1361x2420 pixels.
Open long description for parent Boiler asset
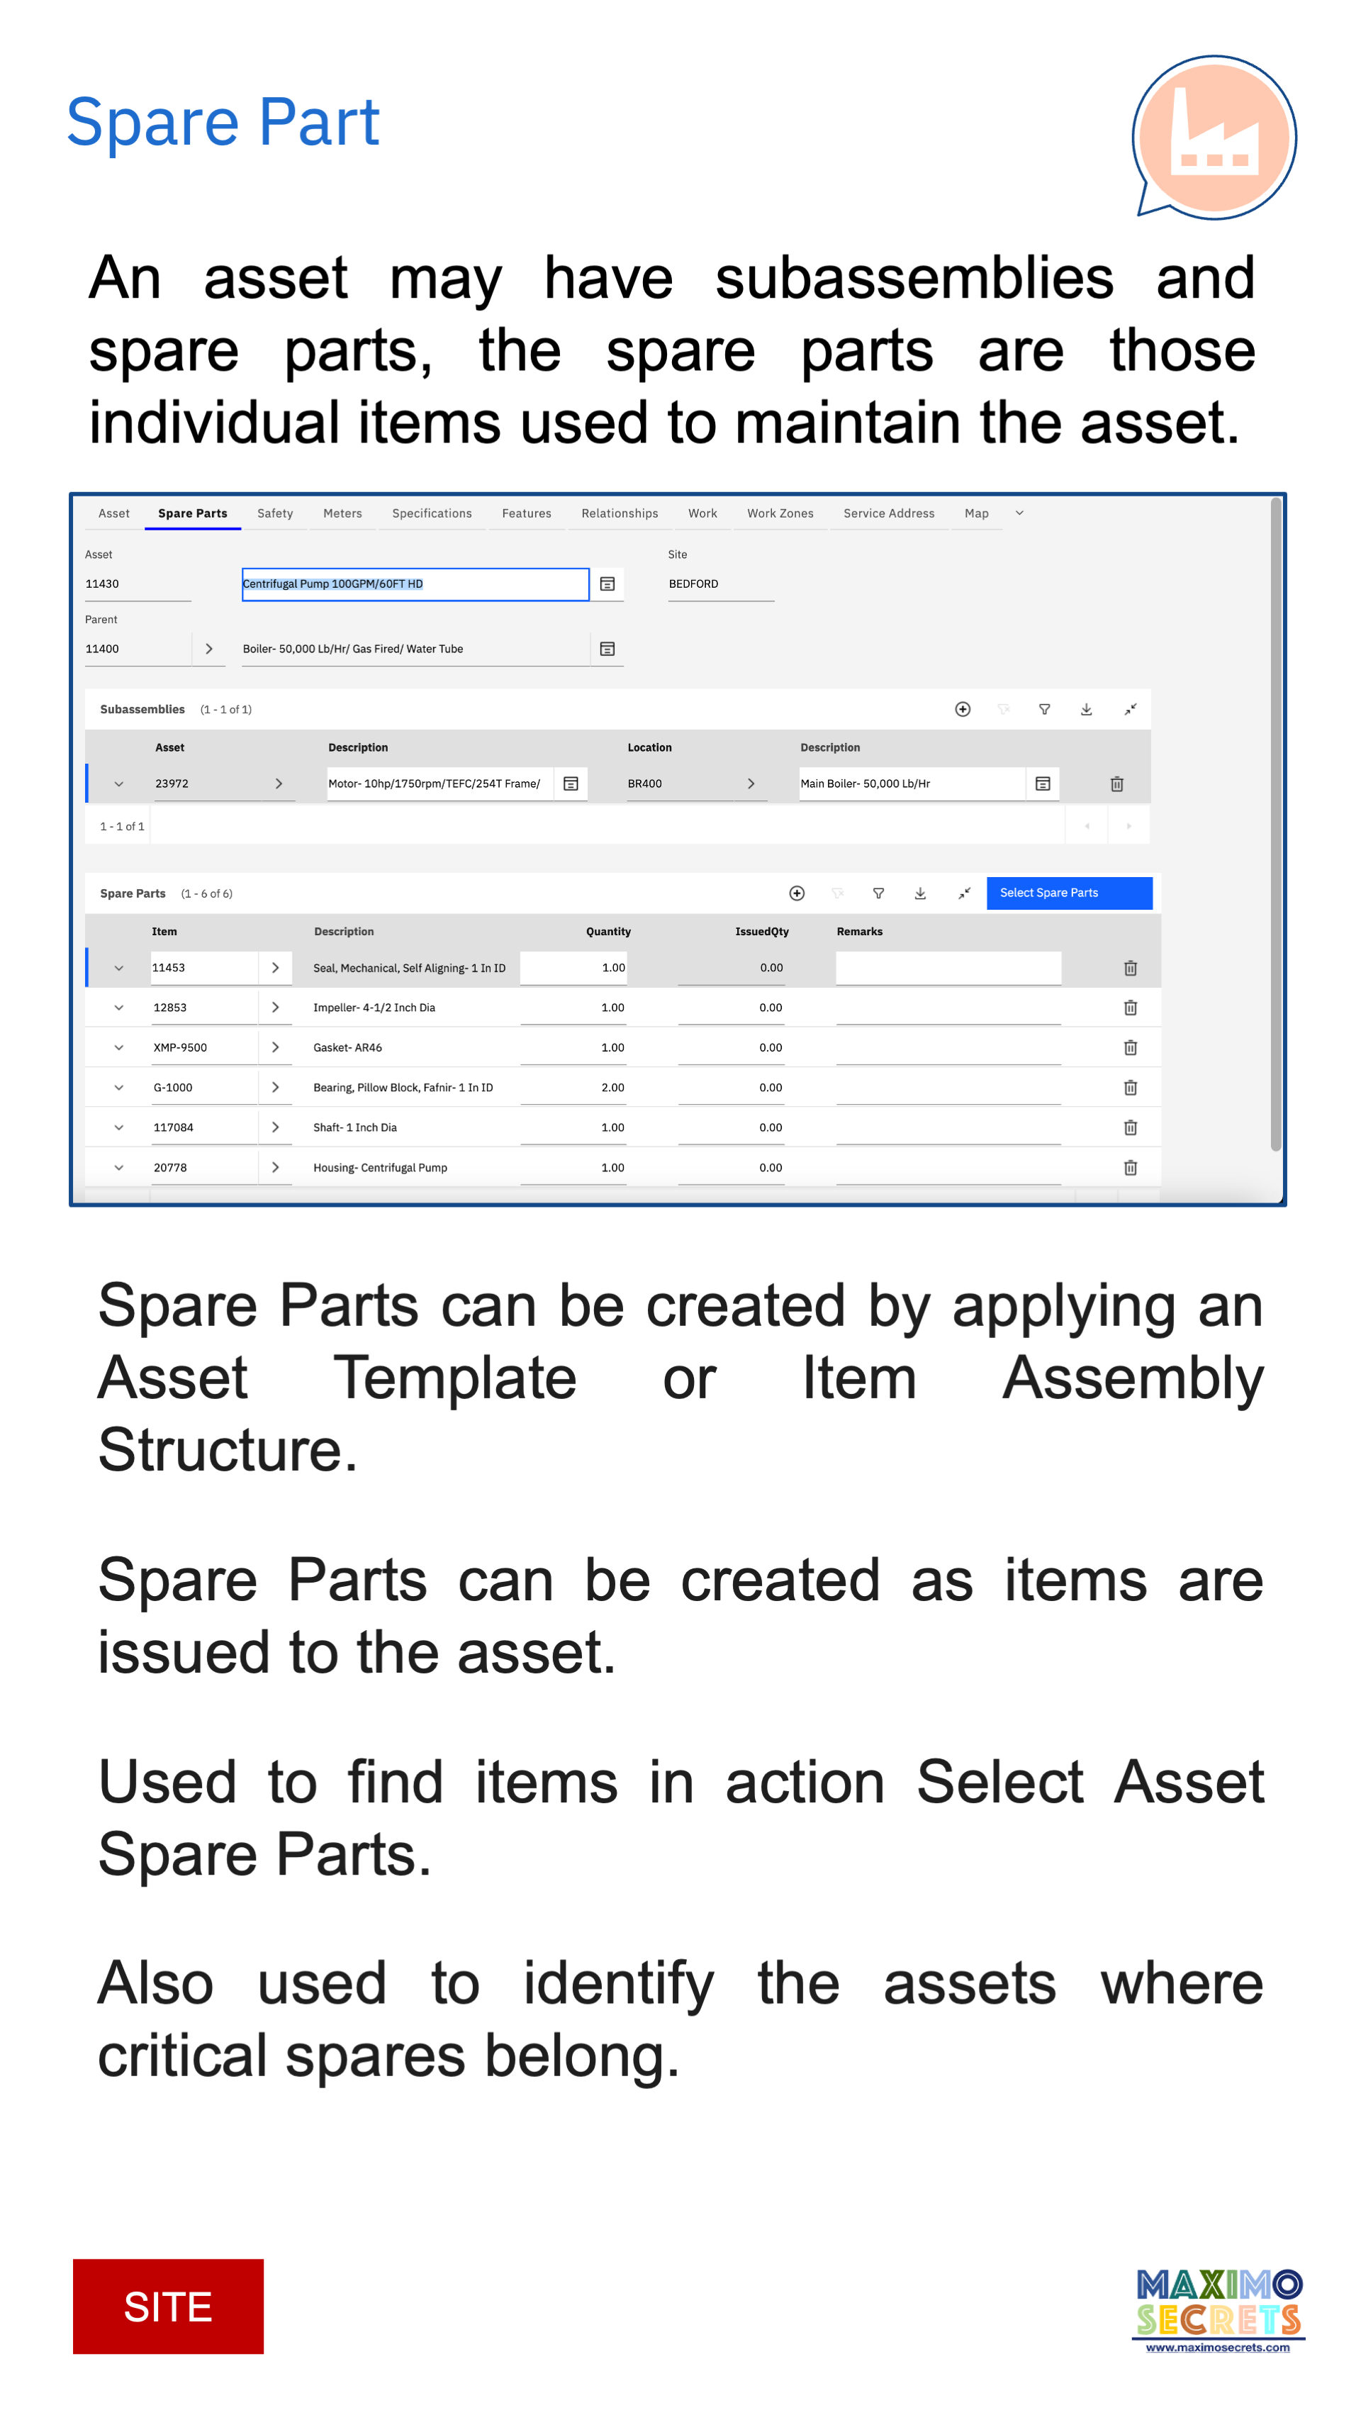click(607, 648)
